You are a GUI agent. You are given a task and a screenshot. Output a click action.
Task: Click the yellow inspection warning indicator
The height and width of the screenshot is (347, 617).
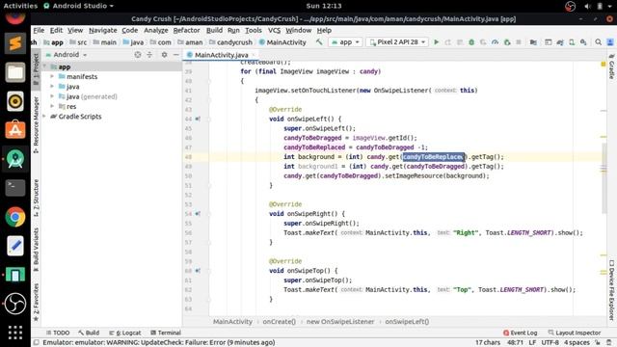coord(604,64)
